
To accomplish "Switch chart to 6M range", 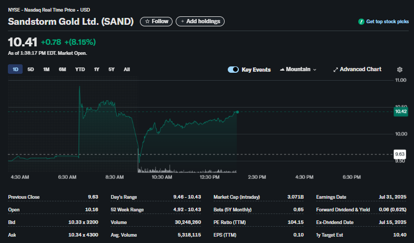I will coord(62,70).
